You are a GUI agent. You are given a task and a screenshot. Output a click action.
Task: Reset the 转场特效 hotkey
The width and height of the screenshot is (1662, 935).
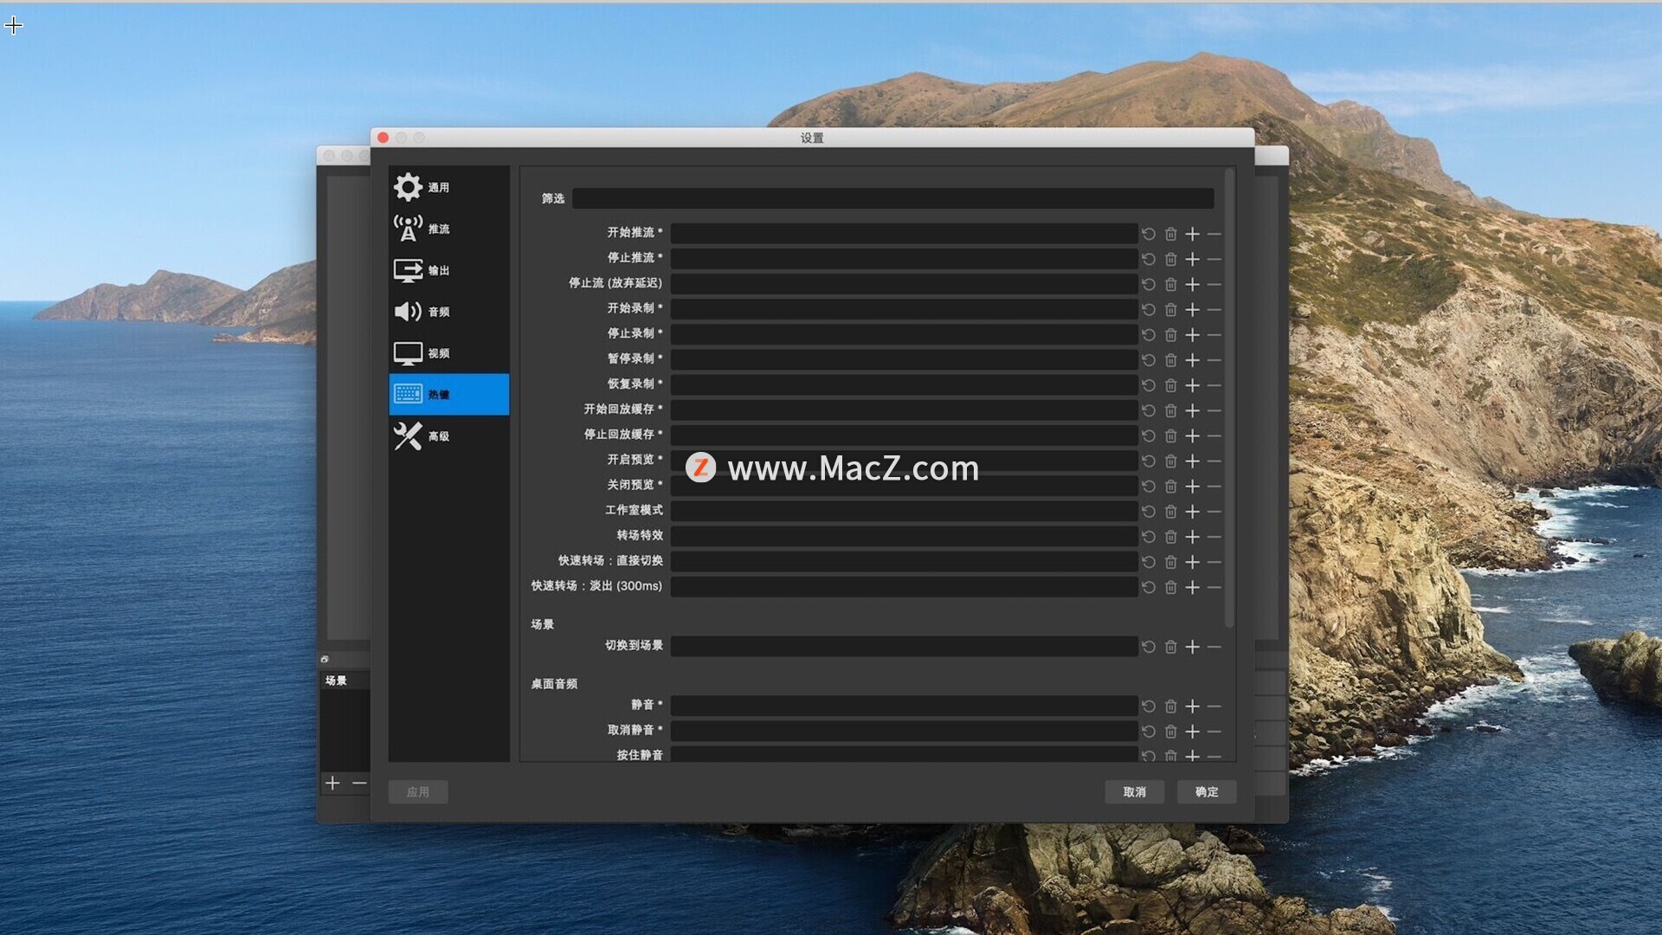pyautogui.click(x=1149, y=537)
